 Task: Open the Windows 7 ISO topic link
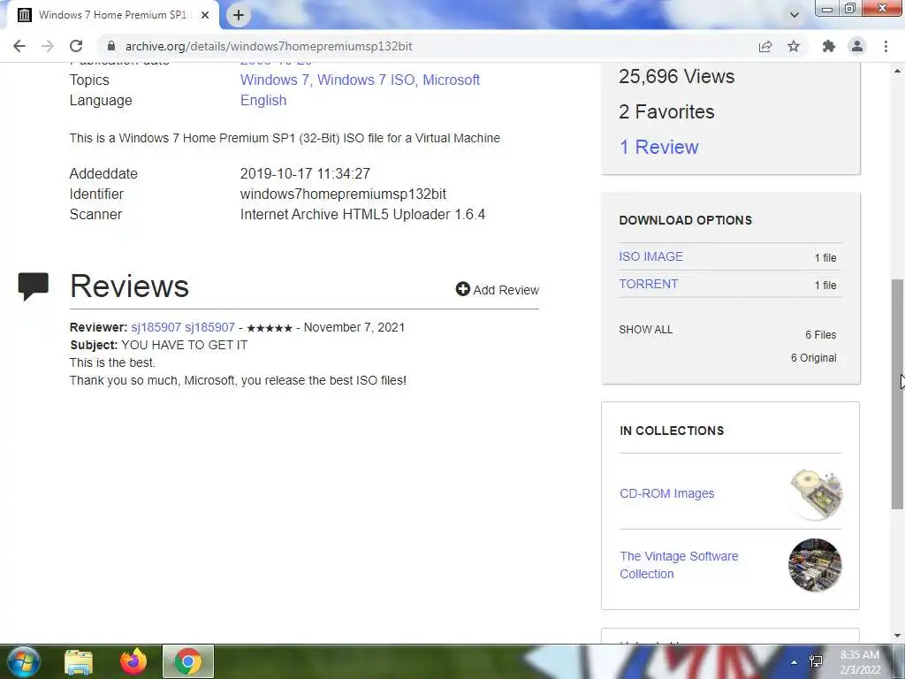366,80
